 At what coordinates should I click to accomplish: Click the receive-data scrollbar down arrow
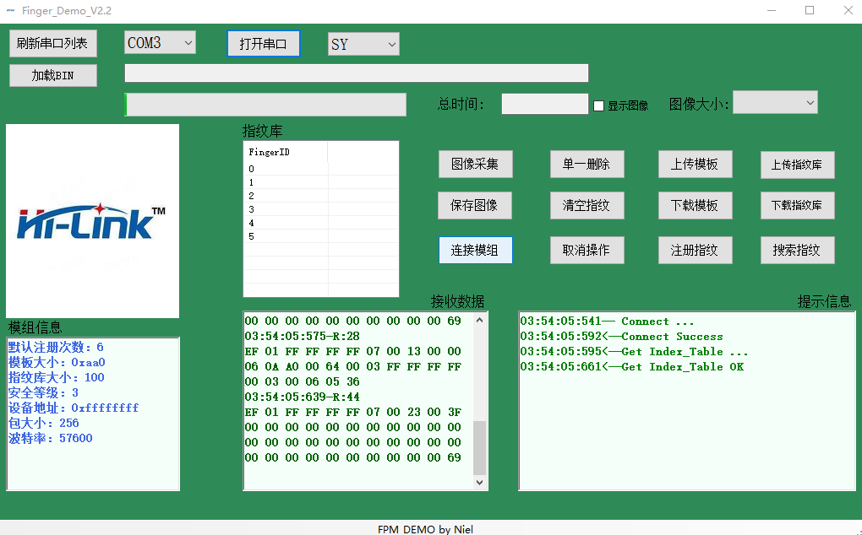(479, 483)
